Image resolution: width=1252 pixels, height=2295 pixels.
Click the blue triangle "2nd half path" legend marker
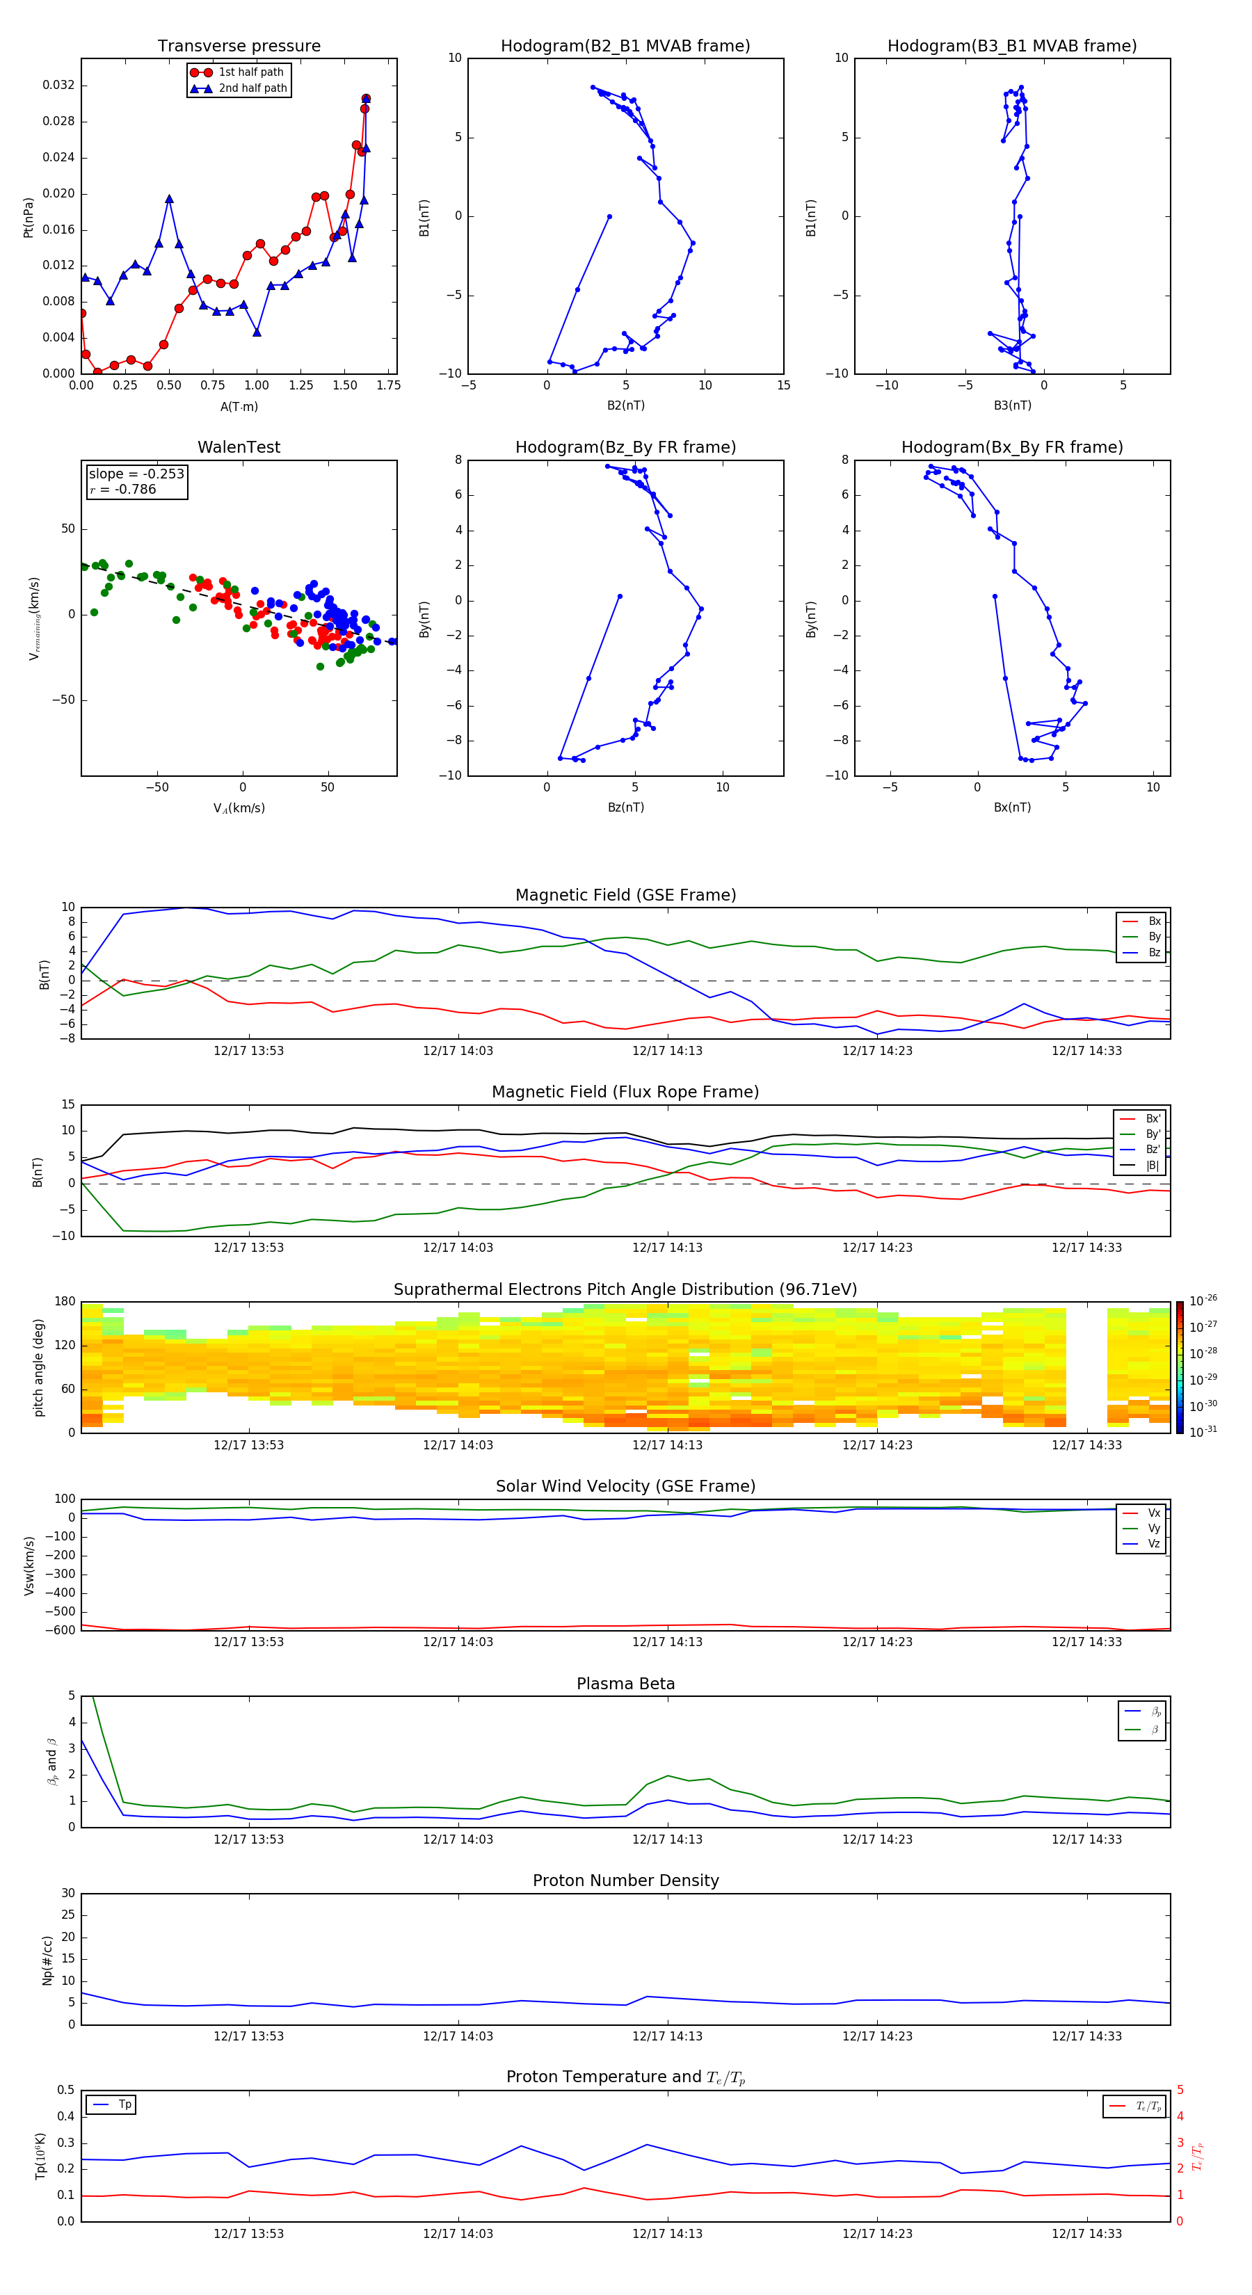click(x=202, y=88)
